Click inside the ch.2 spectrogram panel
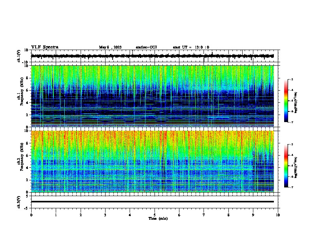The width and height of the screenshot is (313, 241). pyautogui.click(x=153, y=161)
